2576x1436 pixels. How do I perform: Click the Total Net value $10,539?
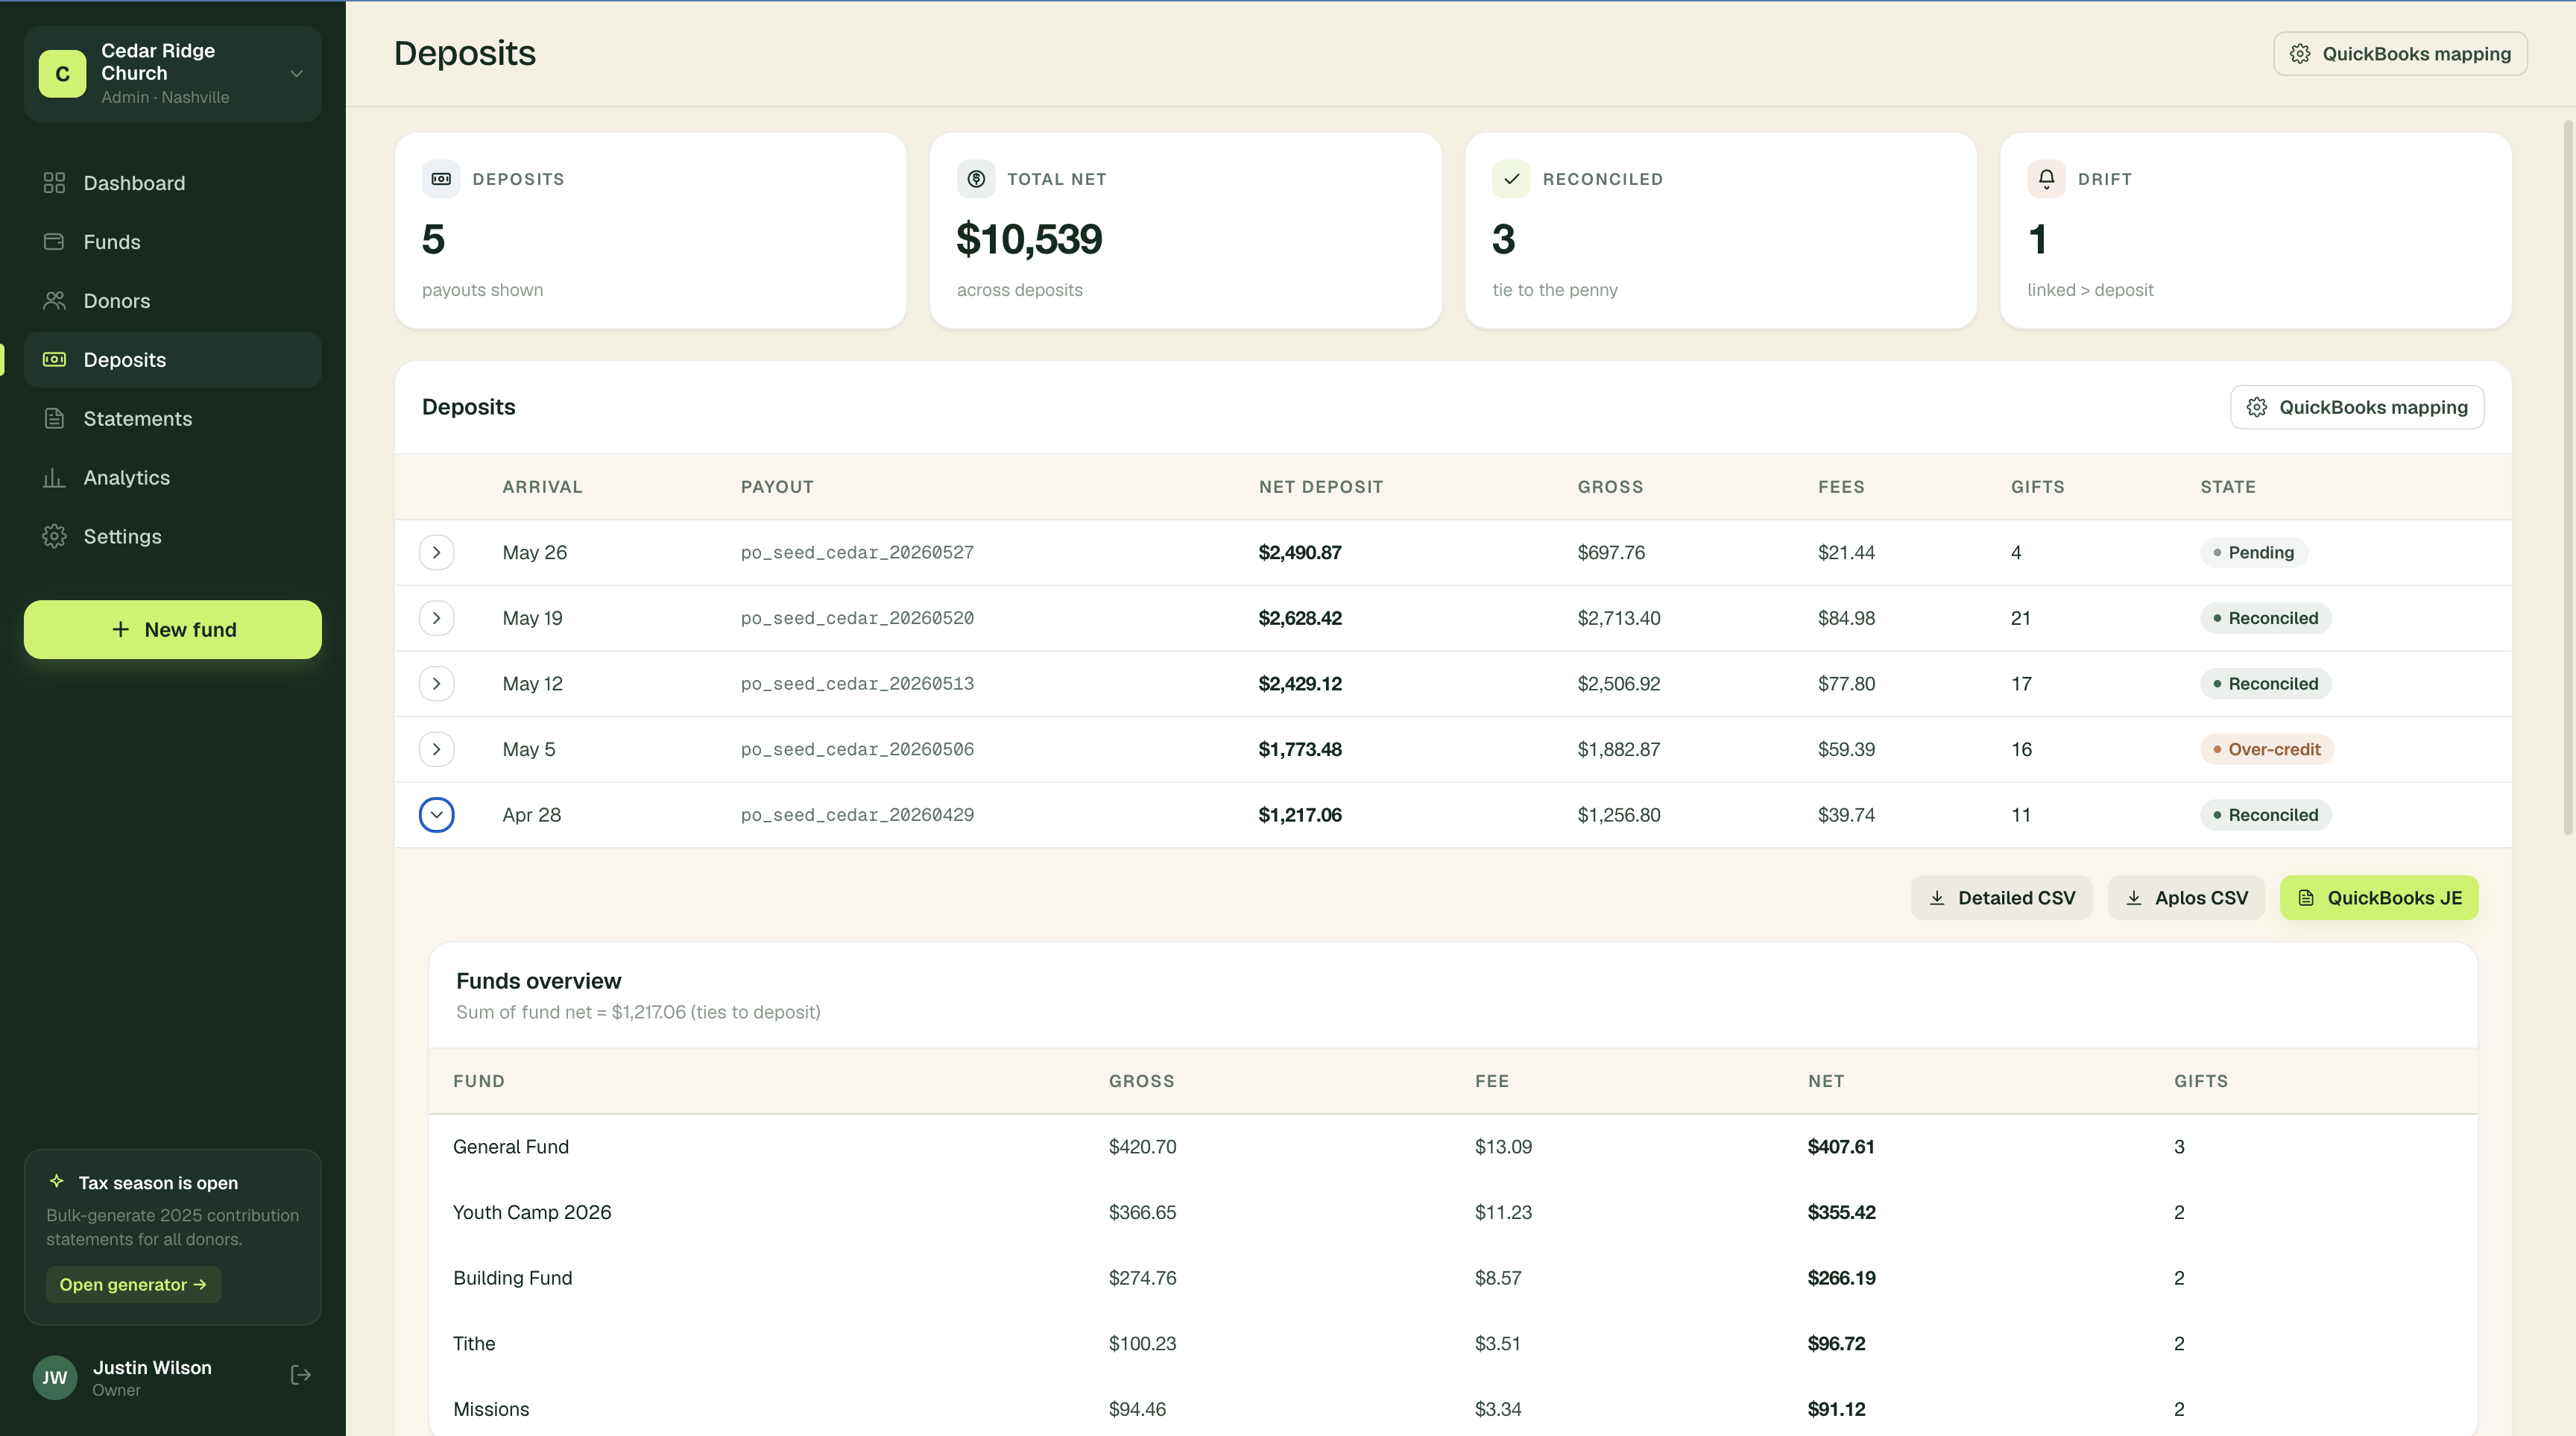1029,239
